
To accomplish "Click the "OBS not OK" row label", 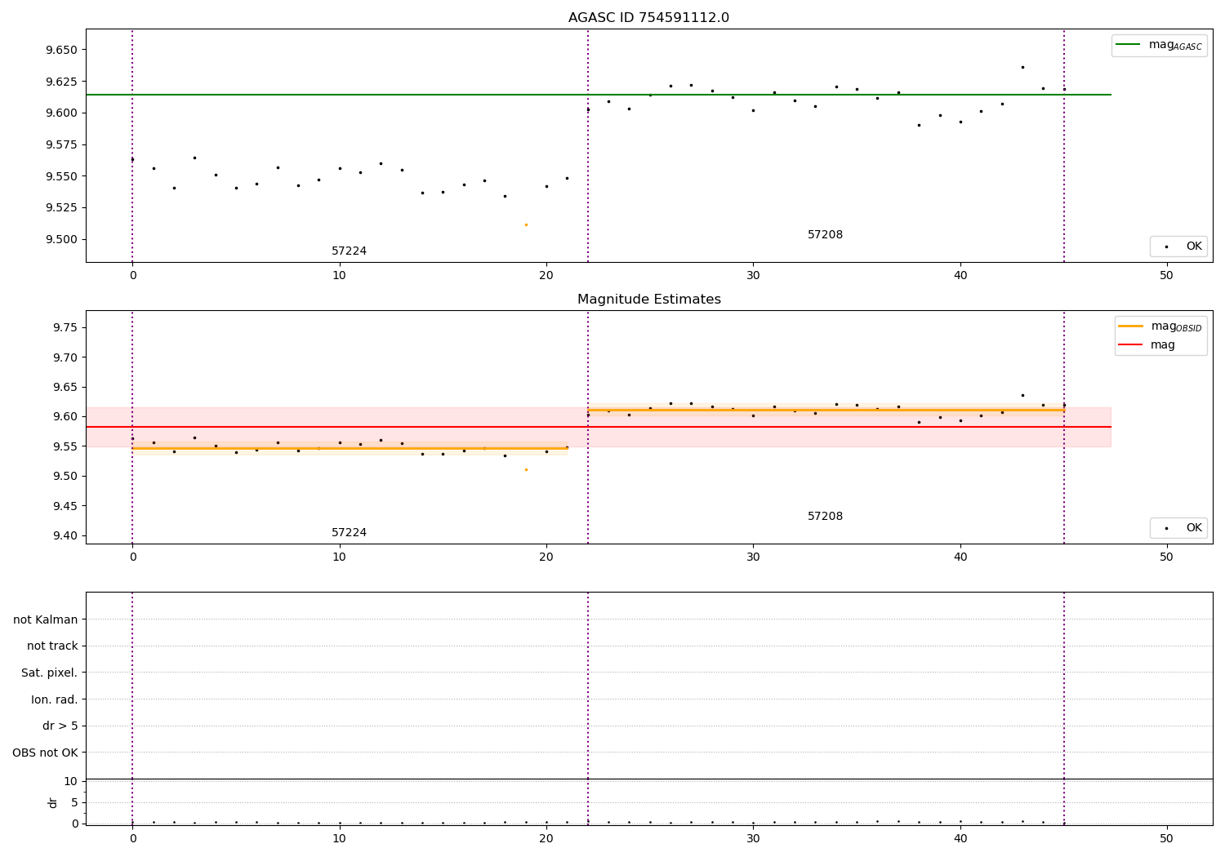I will (x=46, y=753).
